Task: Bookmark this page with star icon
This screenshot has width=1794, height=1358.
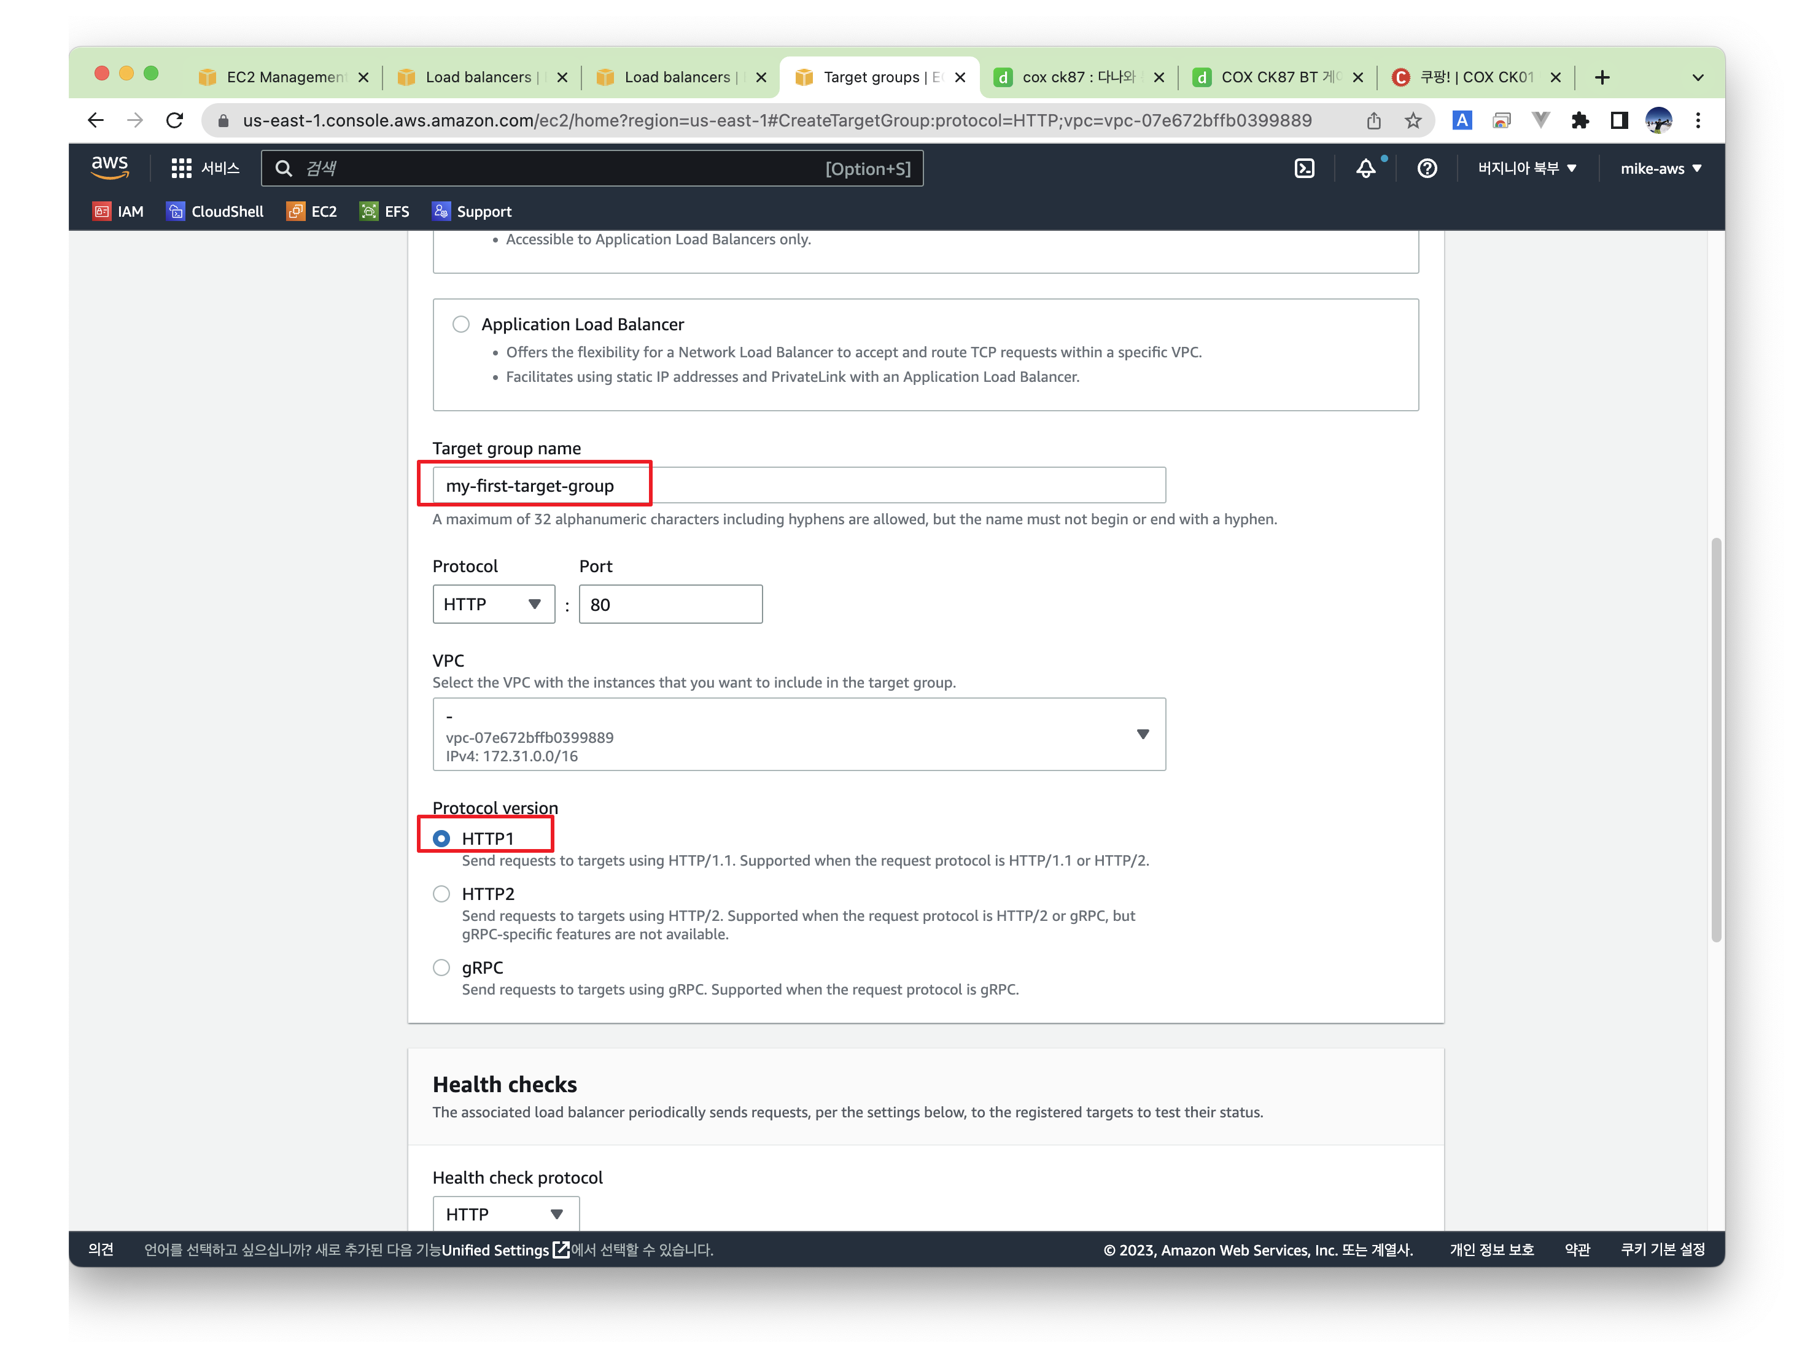Action: click(x=1413, y=121)
